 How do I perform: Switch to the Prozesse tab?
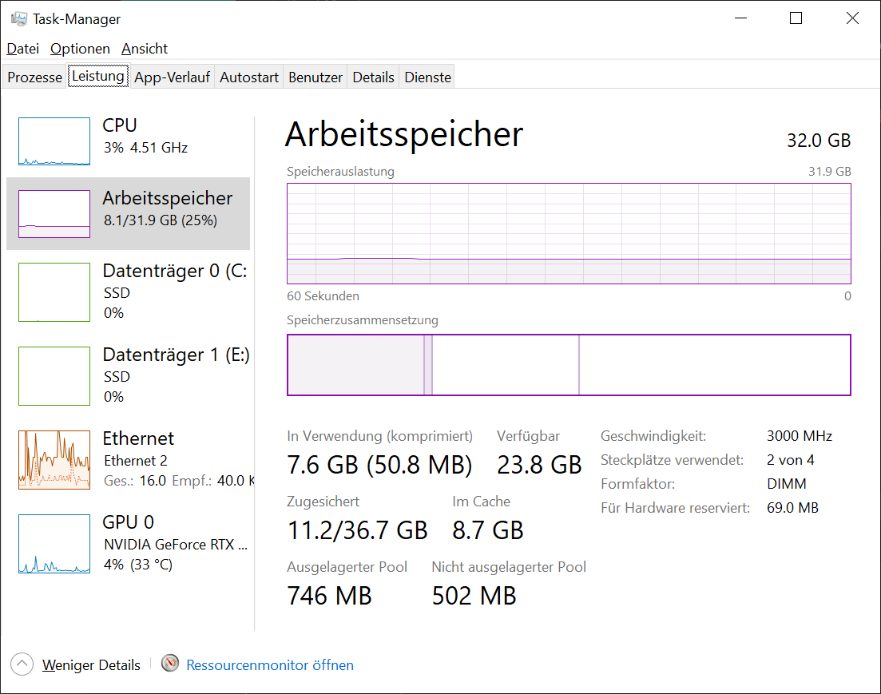pyautogui.click(x=35, y=77)
